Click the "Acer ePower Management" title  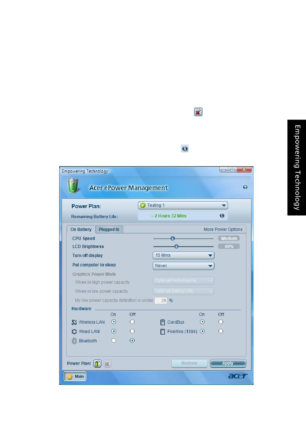click(128, 188)
